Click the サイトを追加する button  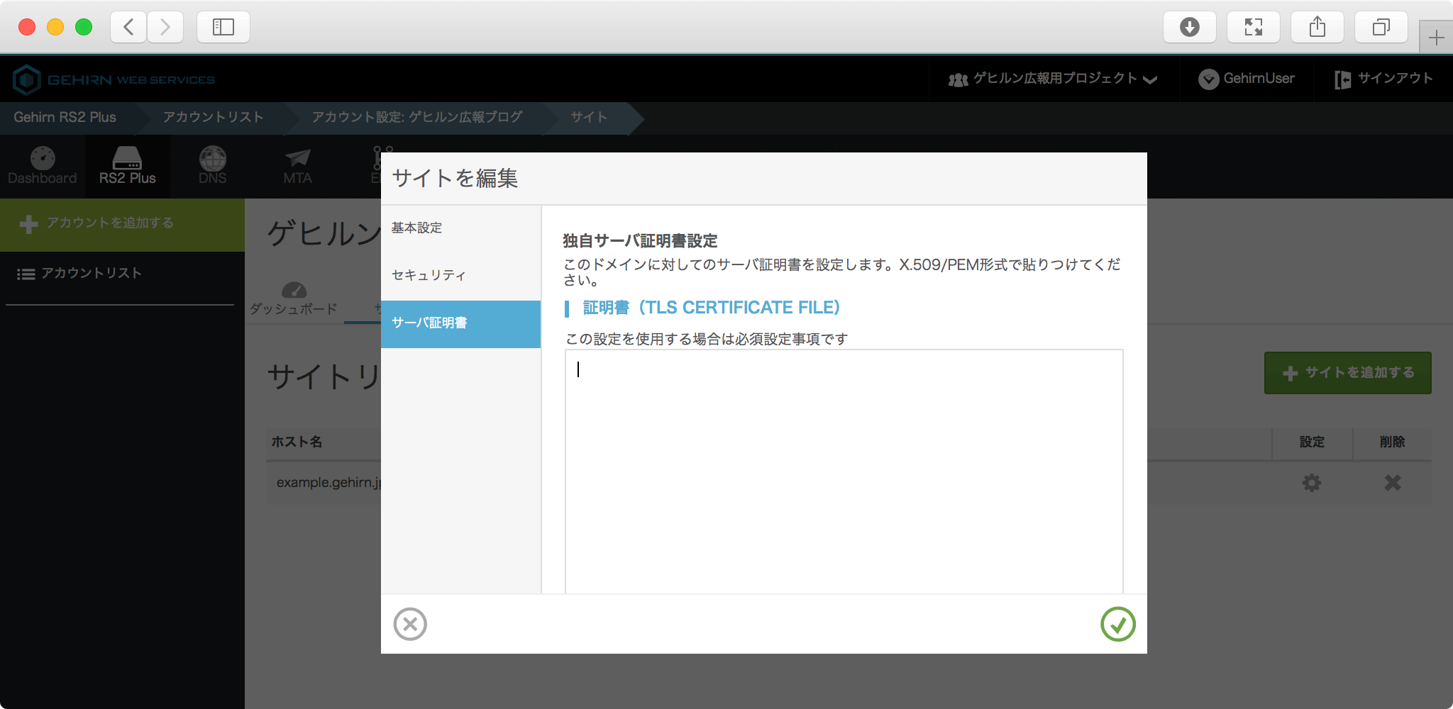click(1347, 373)
